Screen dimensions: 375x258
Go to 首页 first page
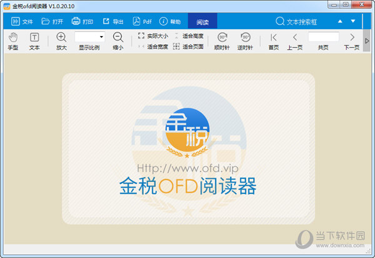coord(274,41)
